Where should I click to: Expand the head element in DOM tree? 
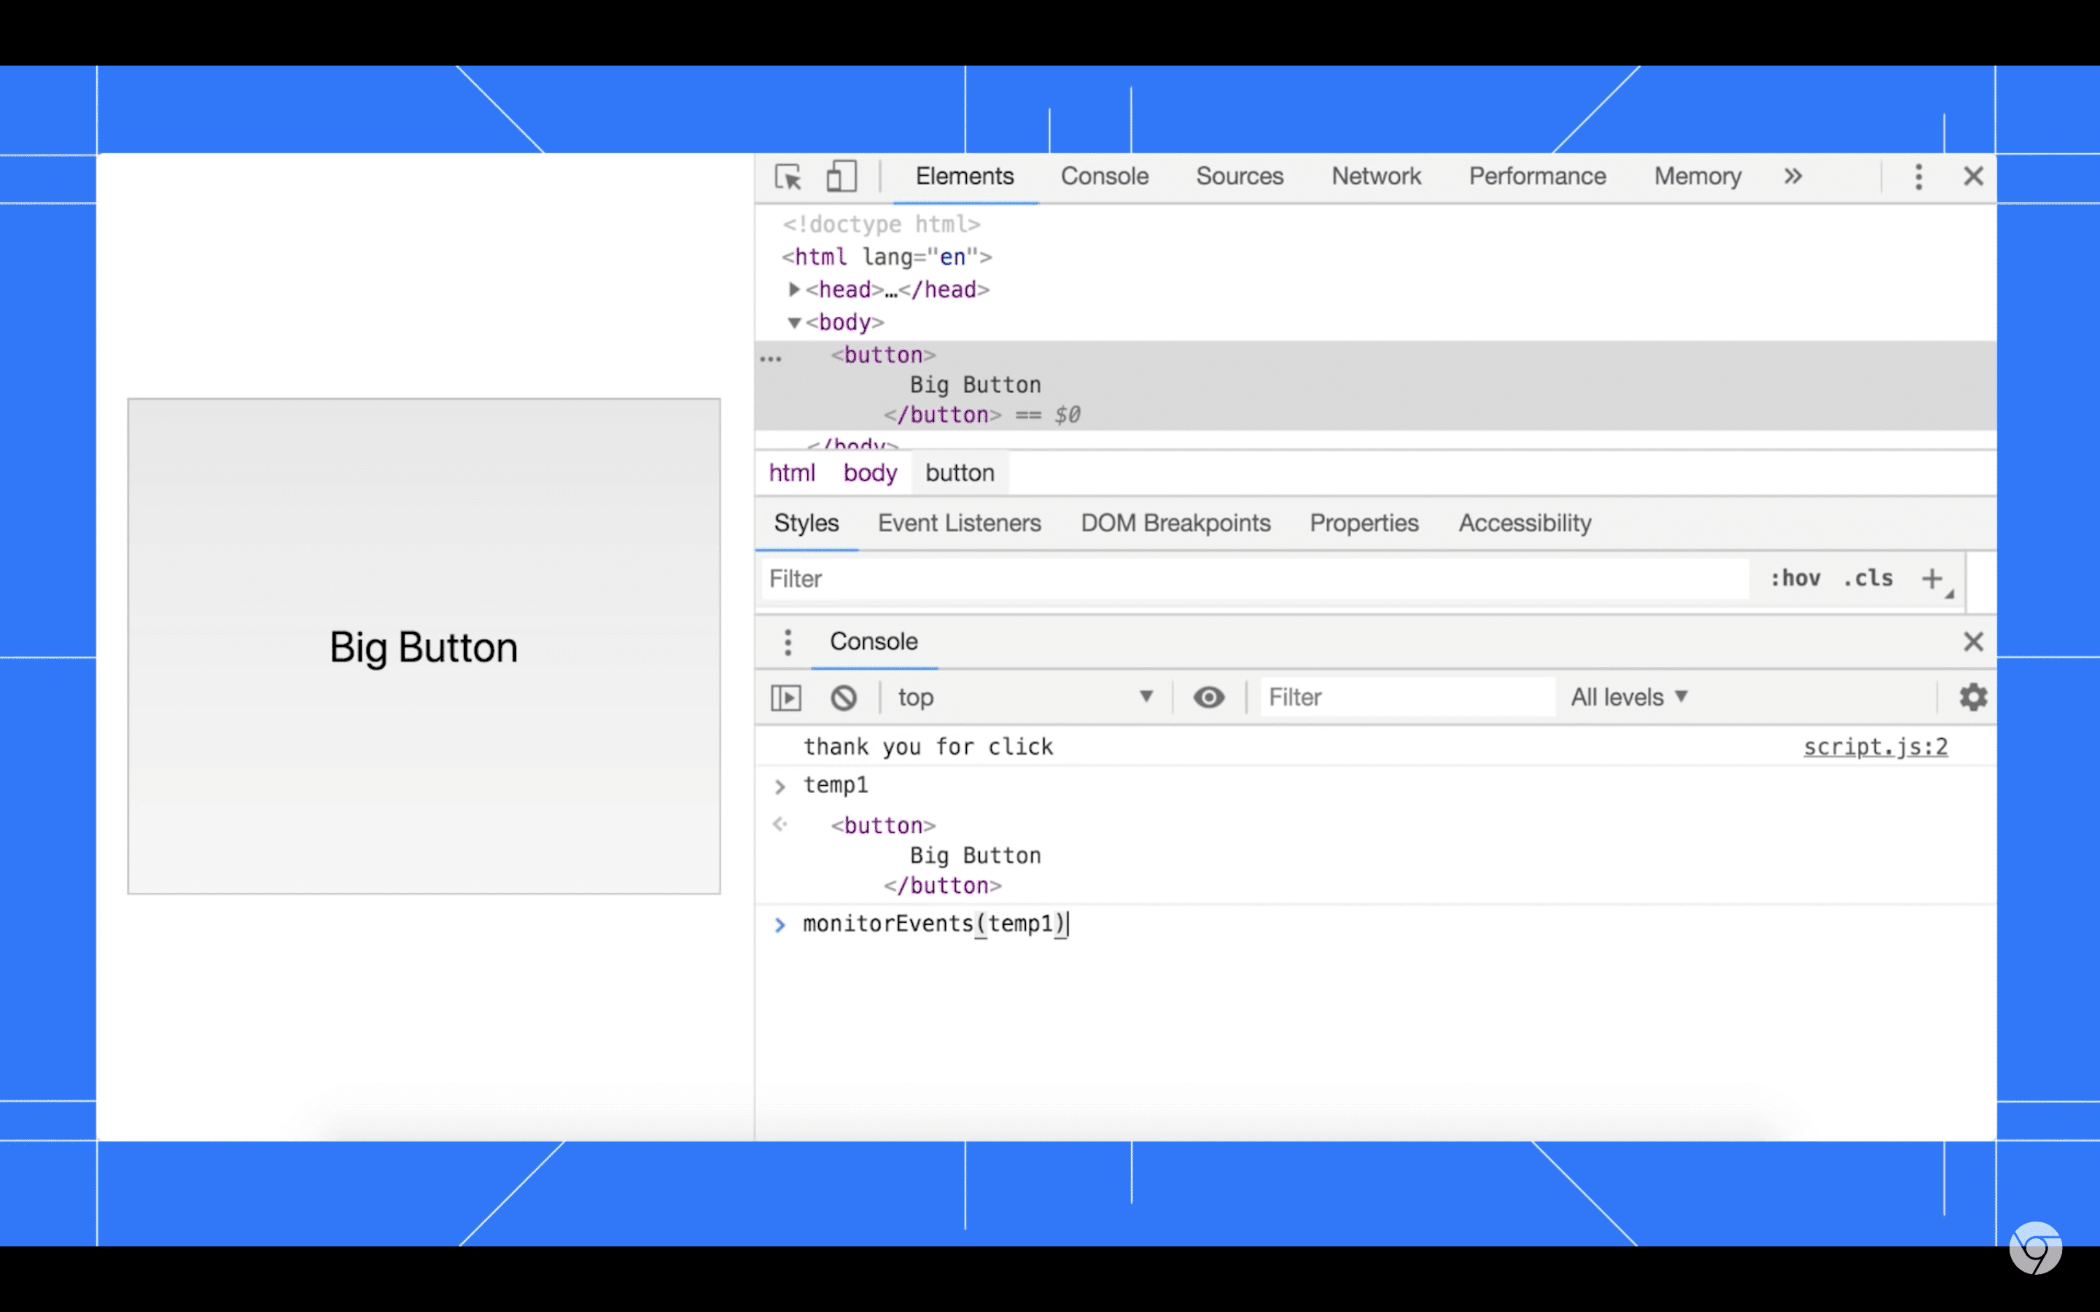click(x=789, y=289)
